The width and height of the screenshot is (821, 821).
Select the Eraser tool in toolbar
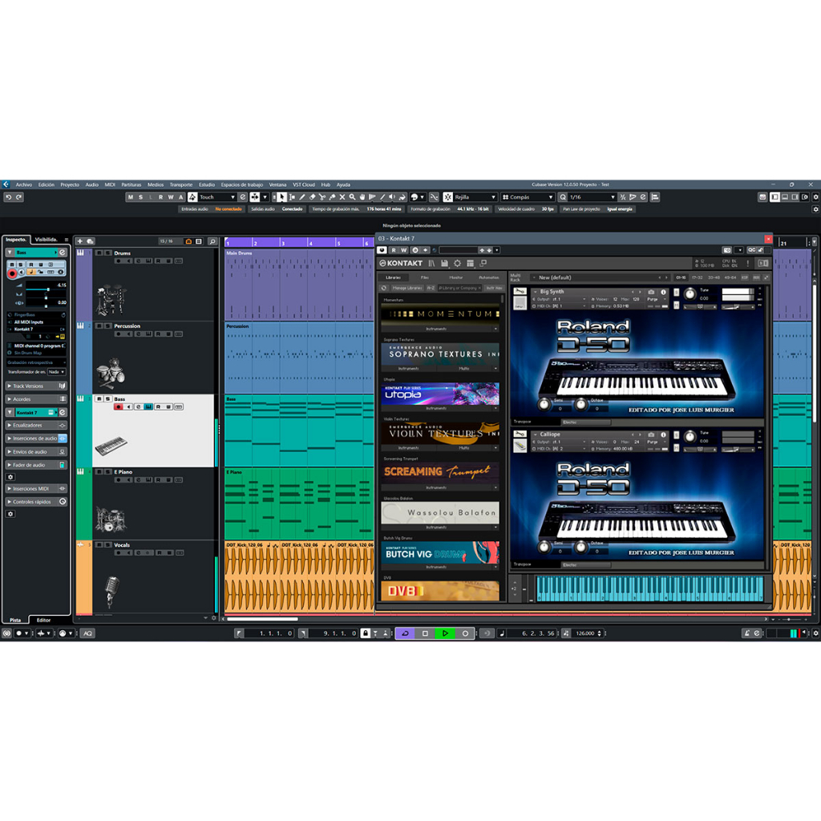click(312, 197)
